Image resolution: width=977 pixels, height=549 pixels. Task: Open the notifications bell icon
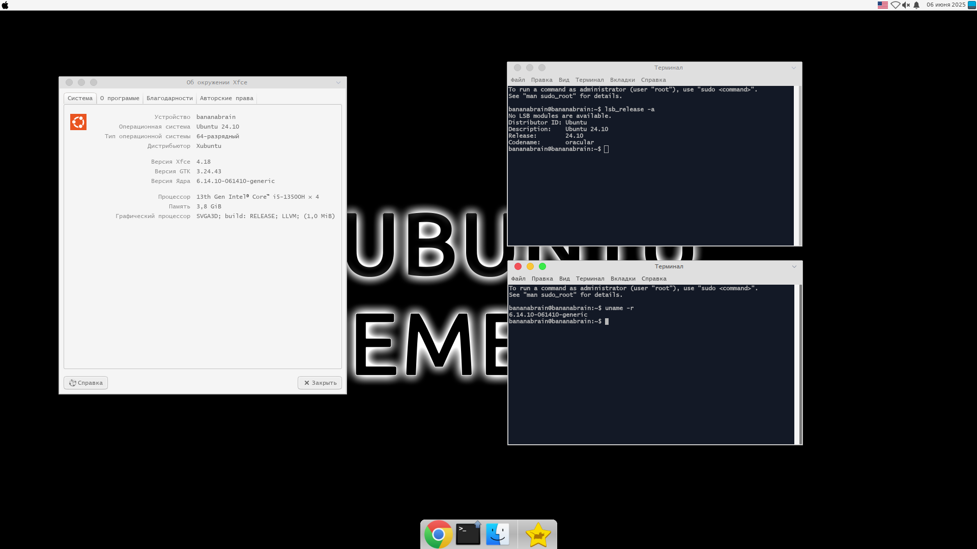(x=916, y=5)
